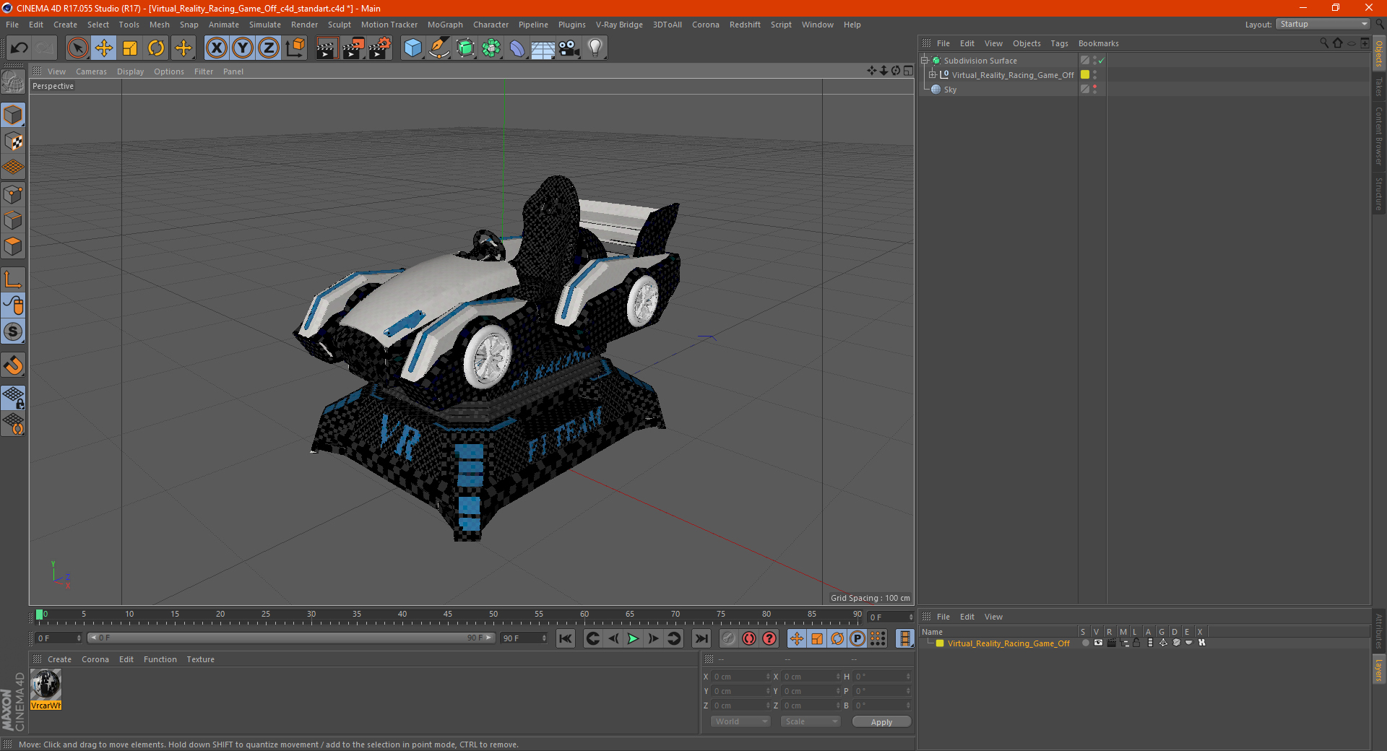Open the MoGraph menu
Viewport: 1387px width, 751px height.
(445, 25)
